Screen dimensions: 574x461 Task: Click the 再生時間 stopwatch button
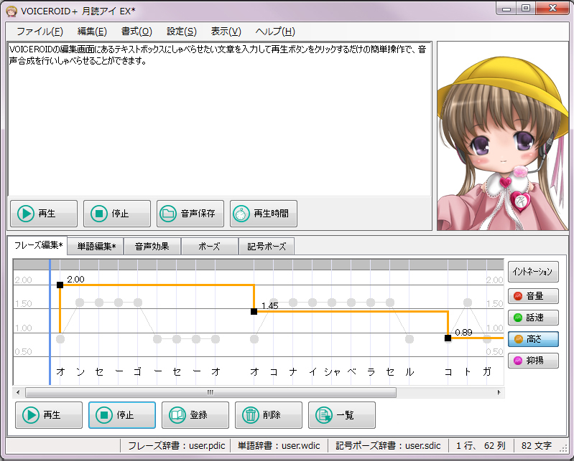263,214
